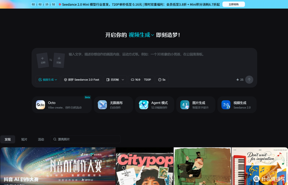The image size is (288, 185).
Task: Open the 抖音 AI 创作大赛 banner
Action: (x=58, y=166)
